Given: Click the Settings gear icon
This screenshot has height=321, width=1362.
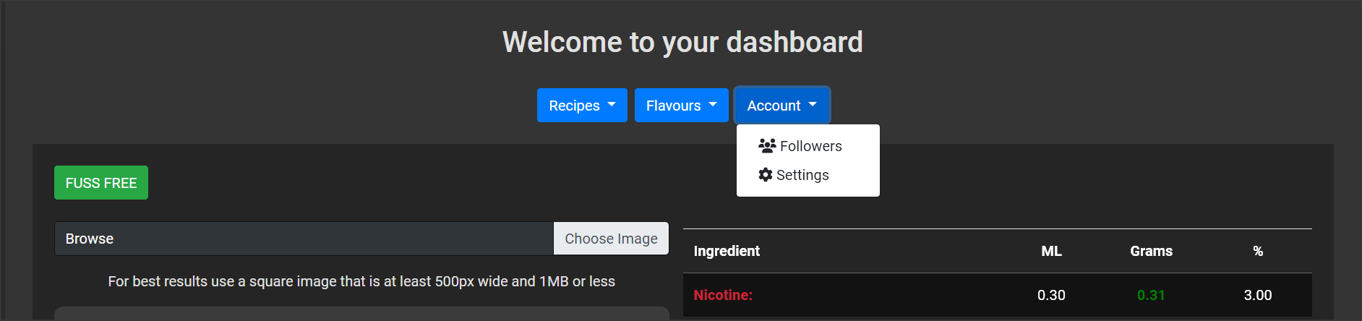Looking at the screenshot, I should 766,175.
